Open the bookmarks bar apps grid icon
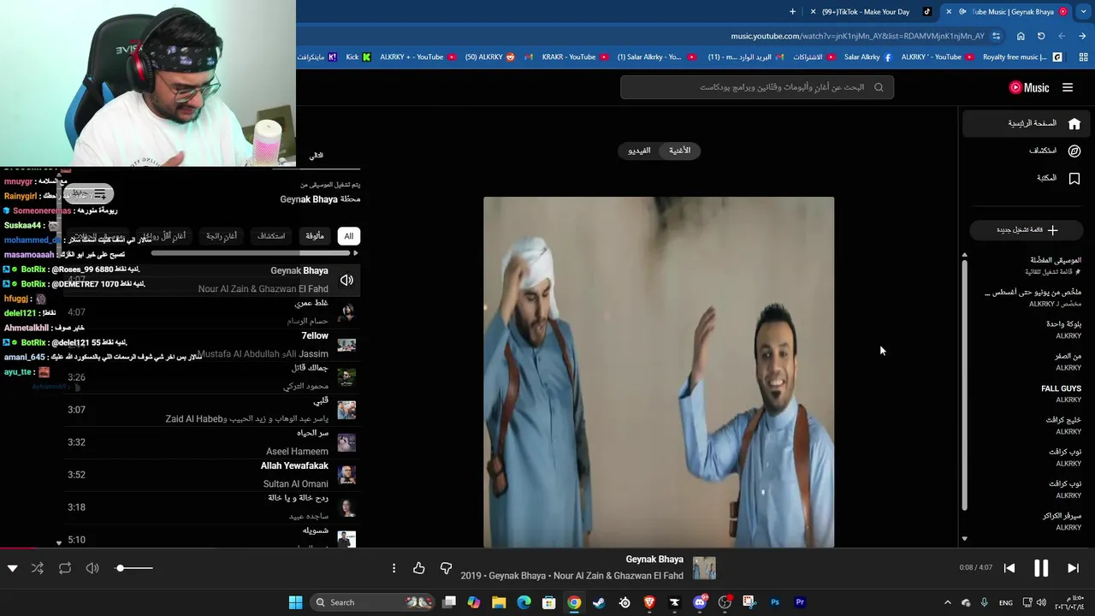This screenshot has width=1095, height=616. pos(1083,57)
